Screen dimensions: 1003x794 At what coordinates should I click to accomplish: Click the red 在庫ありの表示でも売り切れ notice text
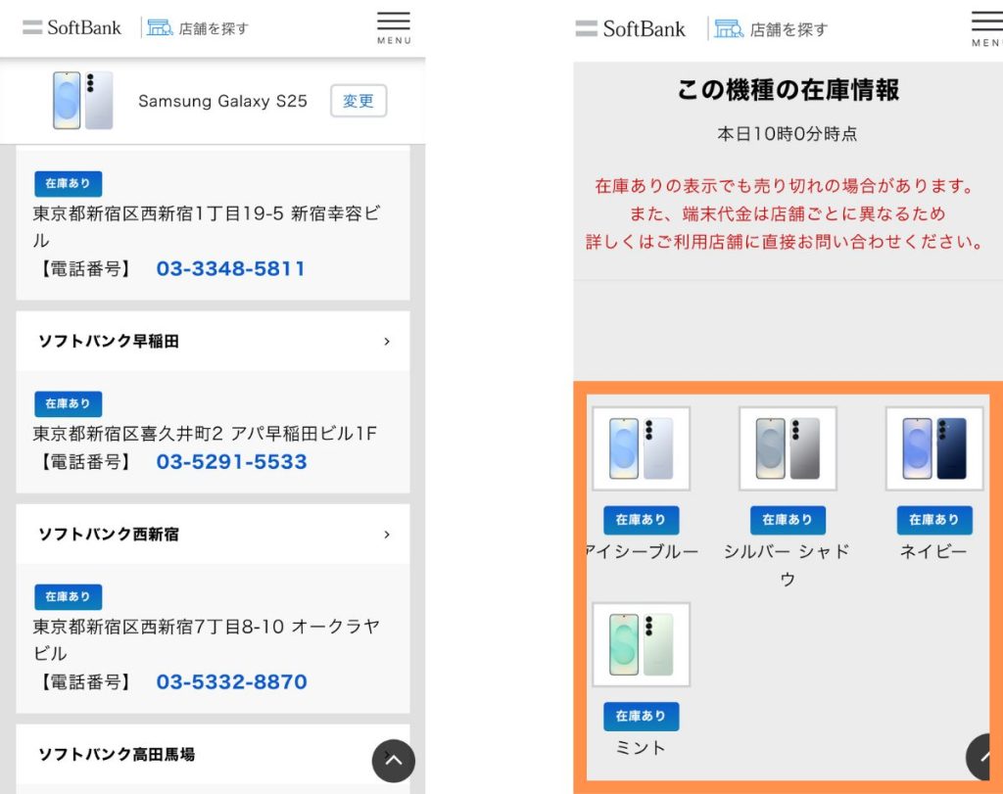[785, 213]
